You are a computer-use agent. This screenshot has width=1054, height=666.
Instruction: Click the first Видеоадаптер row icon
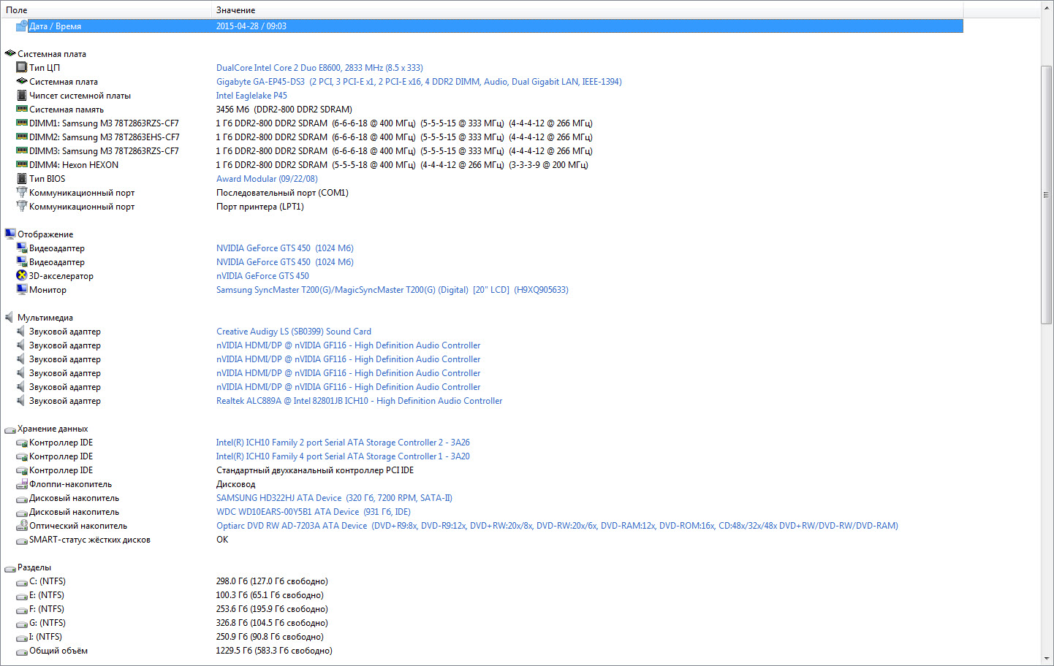click(22, 248)
